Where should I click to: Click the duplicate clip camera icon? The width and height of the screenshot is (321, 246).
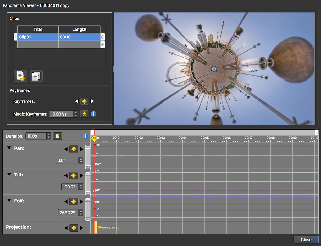[x=36, y=76]
